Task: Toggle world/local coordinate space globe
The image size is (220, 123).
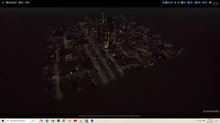Action: click(175, 3)
